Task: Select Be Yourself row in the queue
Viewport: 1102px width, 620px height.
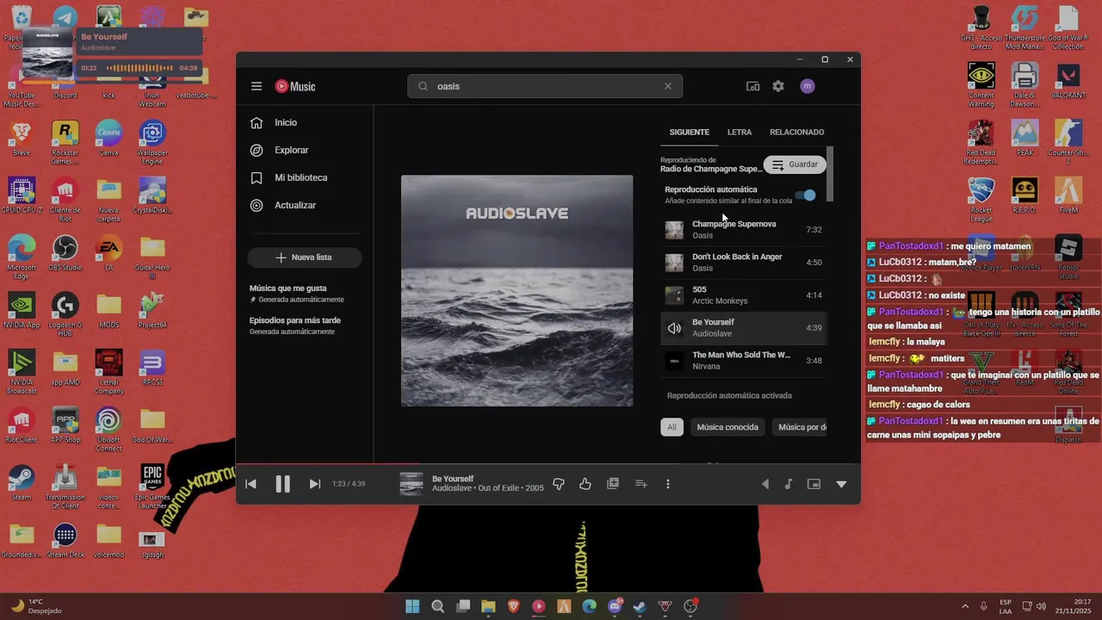Action: pos(744,328)
